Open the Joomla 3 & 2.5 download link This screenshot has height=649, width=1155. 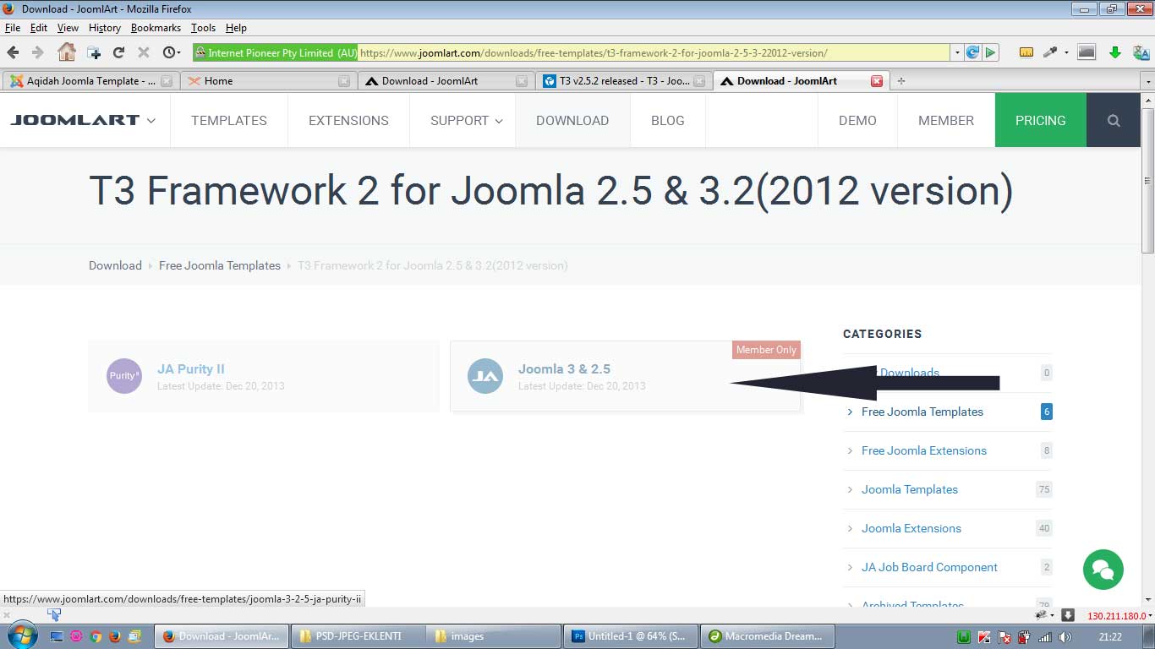point(564,369)
